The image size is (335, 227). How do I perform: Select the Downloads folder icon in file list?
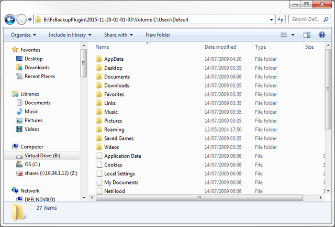click(99, 85)
